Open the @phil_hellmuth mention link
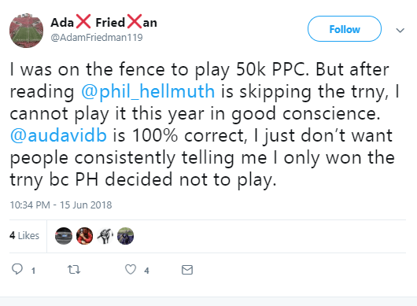The image size is (417, 306). click(x=148, y=91)
